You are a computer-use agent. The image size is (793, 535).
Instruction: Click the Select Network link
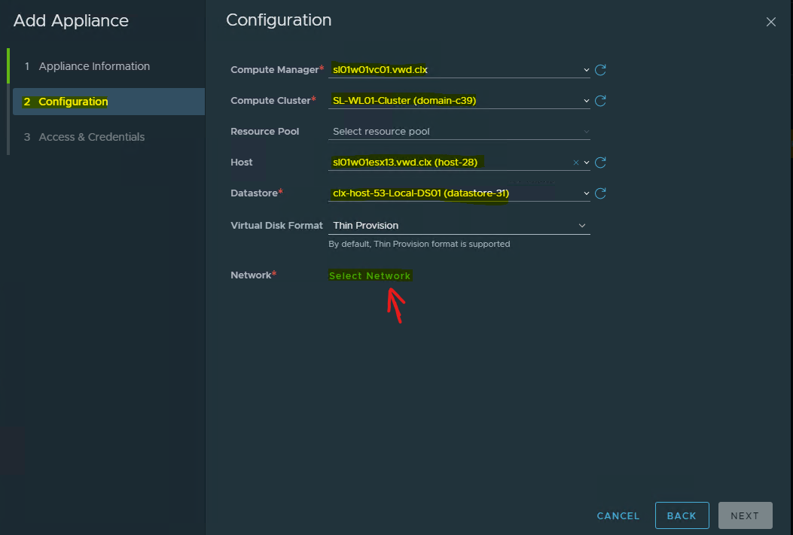click(x=370, y=276)
